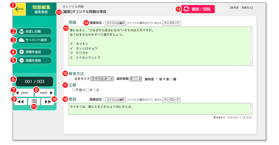Go to previous question with prev
This screenshot has height=145, width=279.
[24, 93]
